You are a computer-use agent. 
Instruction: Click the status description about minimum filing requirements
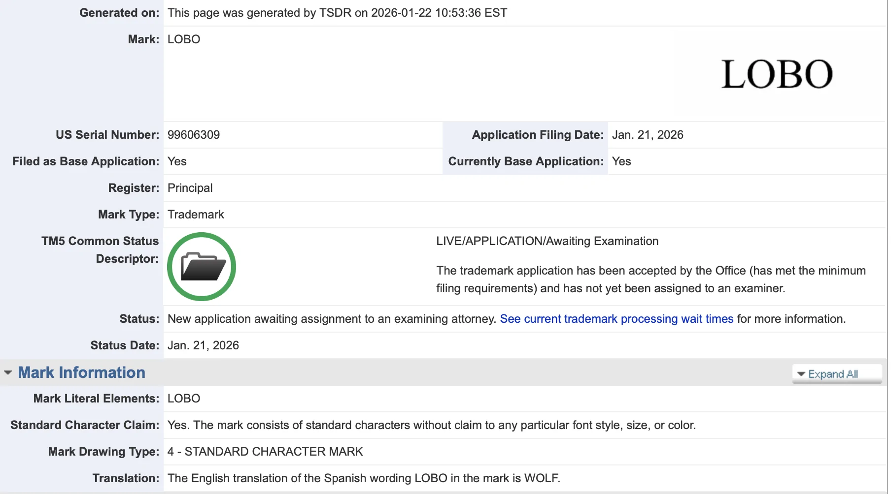[651, 279]
